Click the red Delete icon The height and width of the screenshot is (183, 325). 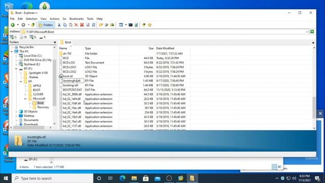tap(76, 25)
